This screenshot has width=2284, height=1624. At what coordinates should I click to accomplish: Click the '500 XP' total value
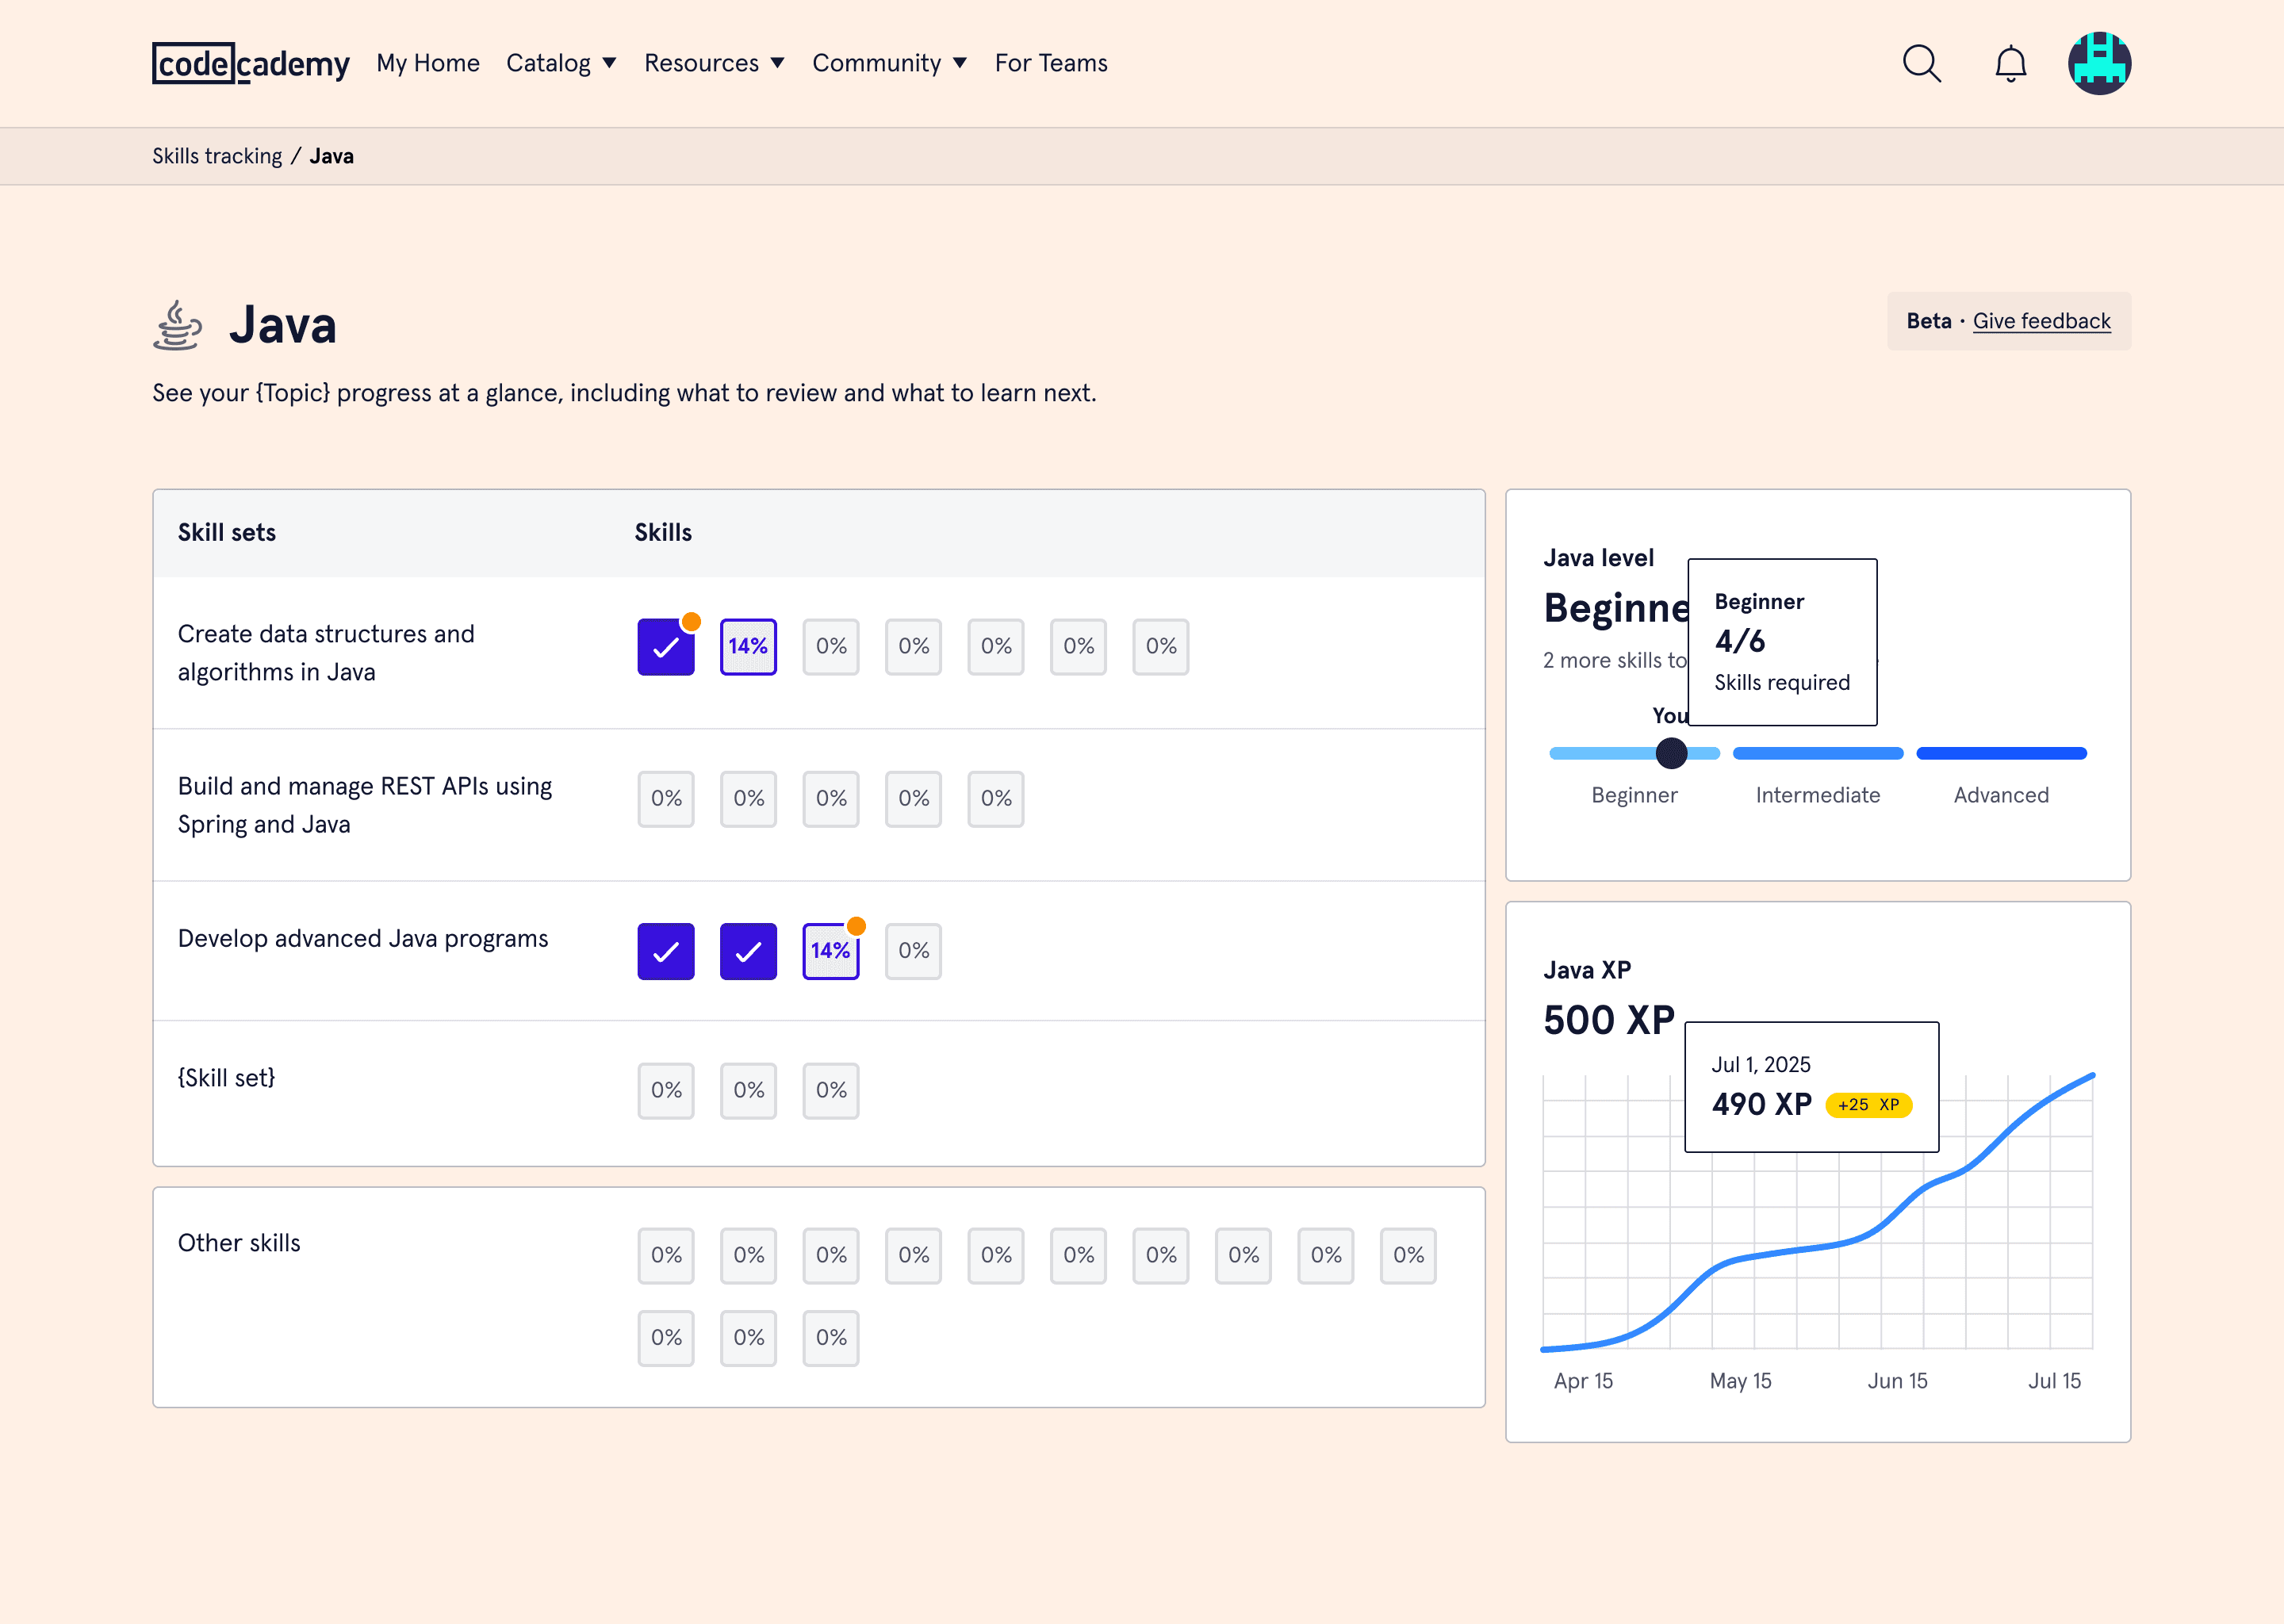[1608, 1020]
